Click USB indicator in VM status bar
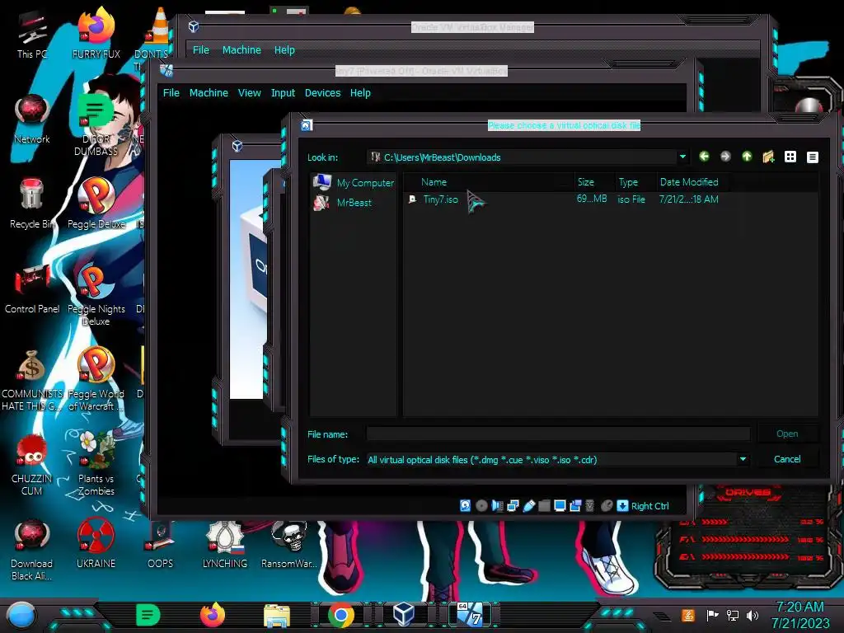This screenshot has width=844, height=633. 529,505
